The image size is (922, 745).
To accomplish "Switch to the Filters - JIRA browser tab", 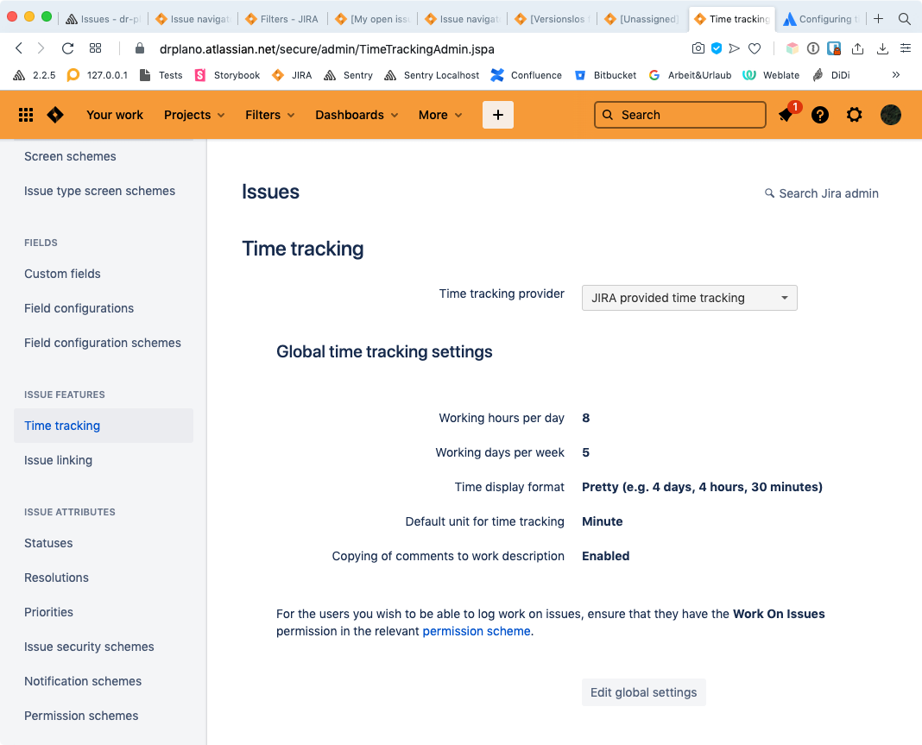I will click(x=281, y=19).
